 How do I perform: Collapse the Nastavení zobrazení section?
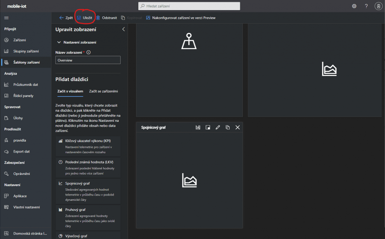(x=59, y=42)
